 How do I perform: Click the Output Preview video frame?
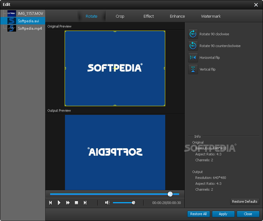tap(115, 152)
